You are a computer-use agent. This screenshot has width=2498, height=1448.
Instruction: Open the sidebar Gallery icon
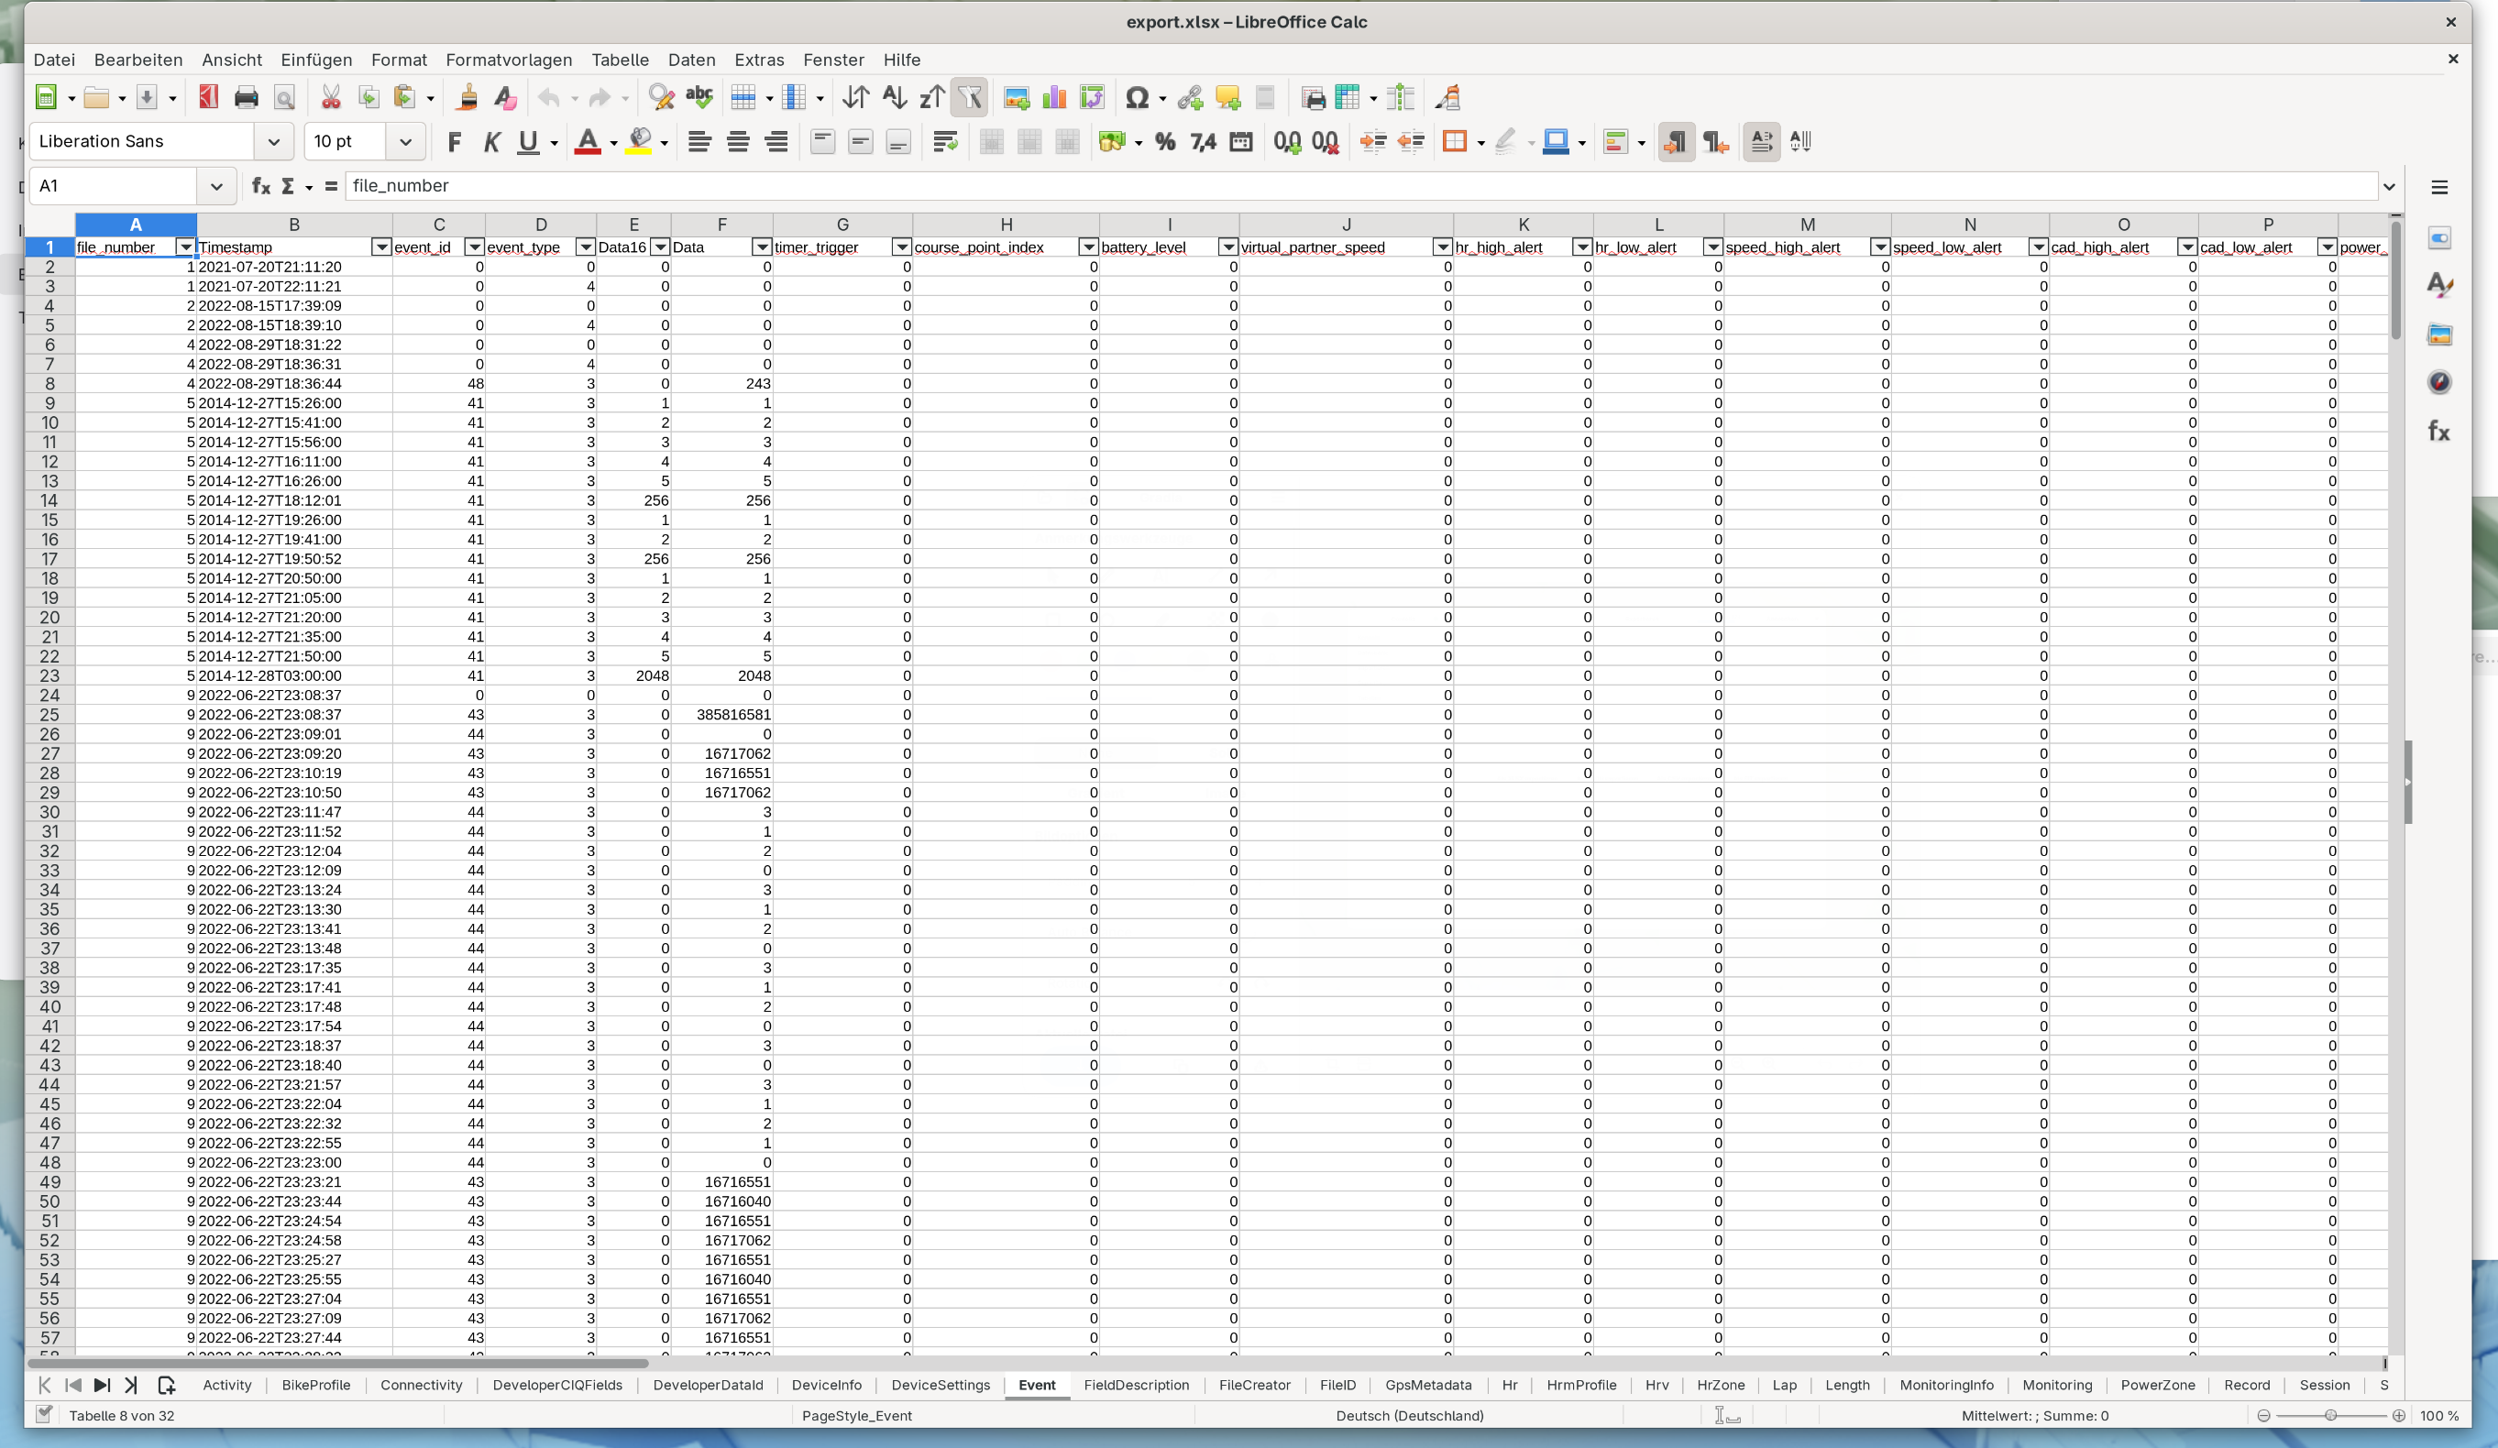click(2439, 334)
